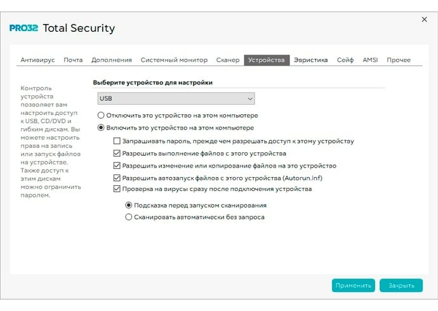Image resolution: width=438 pixels, height=311 pixels.
Task: Close the settings window with X
Action: coord(424,20)
